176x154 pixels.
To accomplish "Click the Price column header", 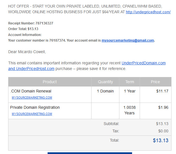I will pyautogui.click(x=155, y=82).
